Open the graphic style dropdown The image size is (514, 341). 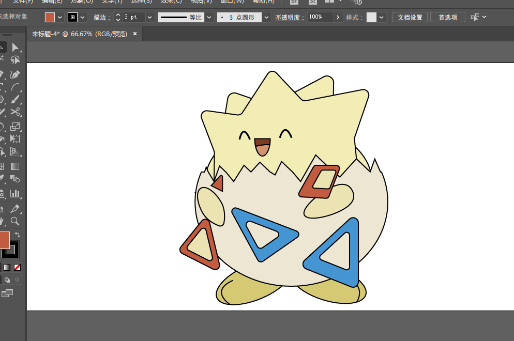381,18
